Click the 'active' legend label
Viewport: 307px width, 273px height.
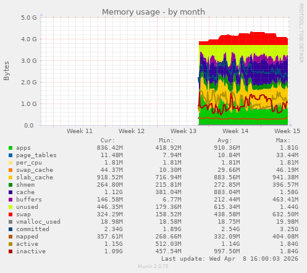click(27, 244)
